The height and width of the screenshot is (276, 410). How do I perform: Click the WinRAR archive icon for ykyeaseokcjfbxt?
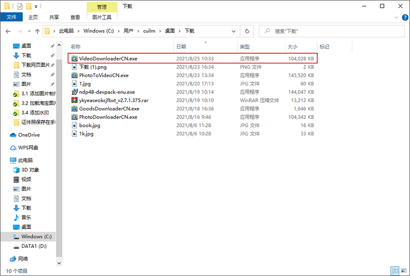(74, 100)
